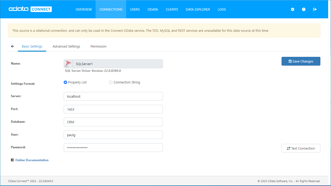Open the Overview menu
This screenshot has height=186, width=331.
point(84,9)
